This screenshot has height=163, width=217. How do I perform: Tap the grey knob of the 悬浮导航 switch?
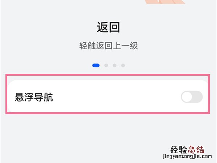(187, 97)
